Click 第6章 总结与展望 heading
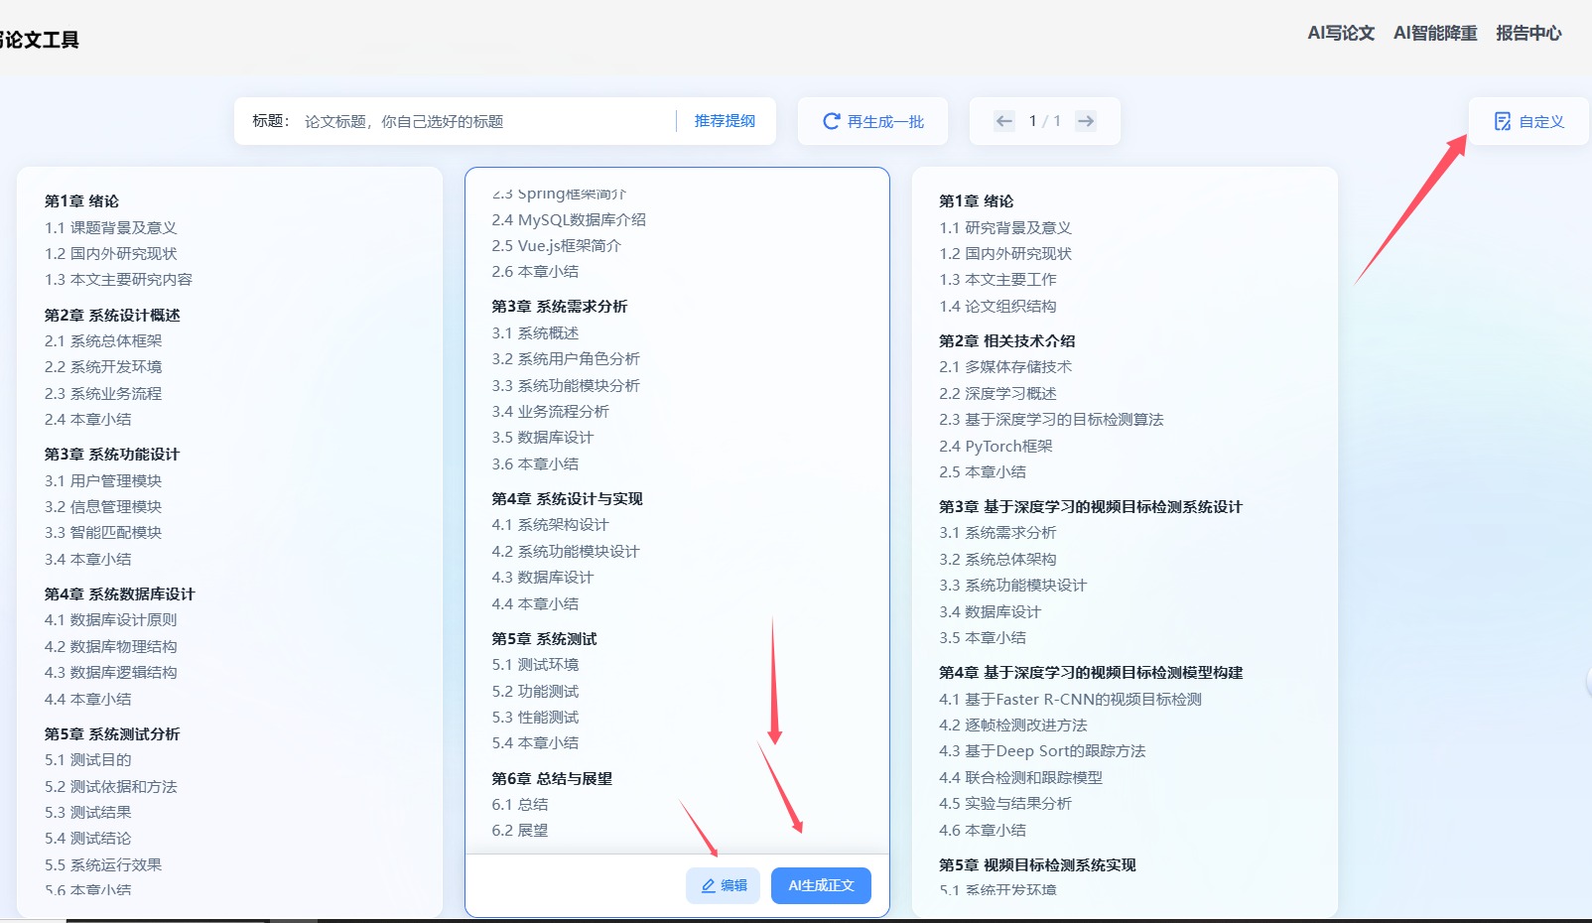The height and width of the screenshot is (923, 1592). click(552, 778)
